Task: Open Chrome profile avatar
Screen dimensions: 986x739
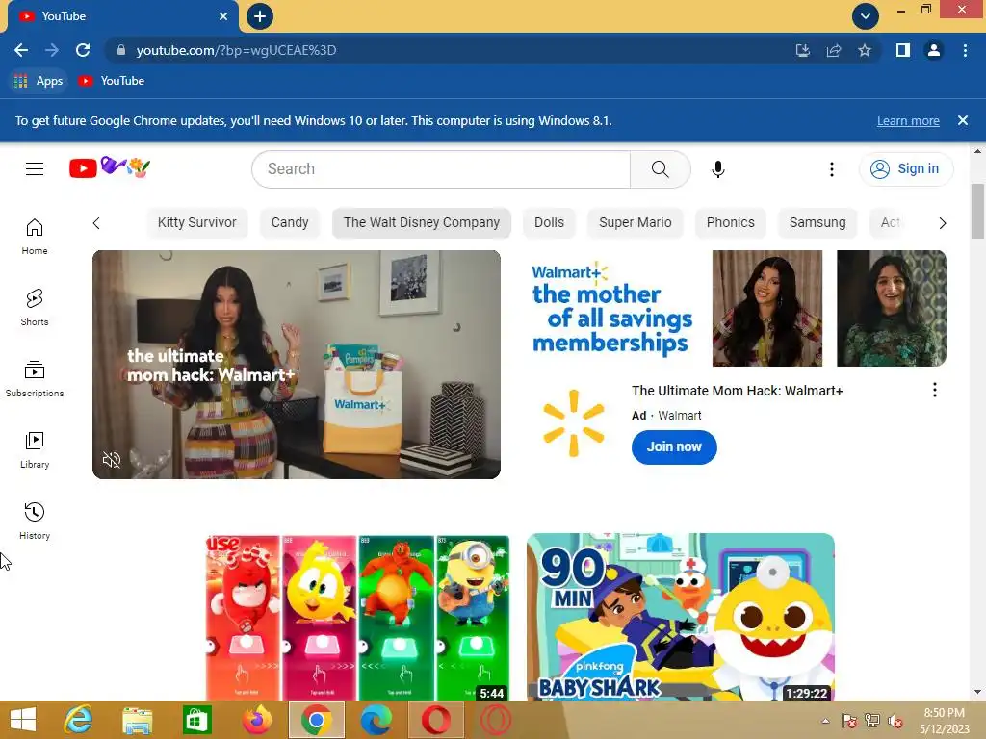Action: click(934, 50)
